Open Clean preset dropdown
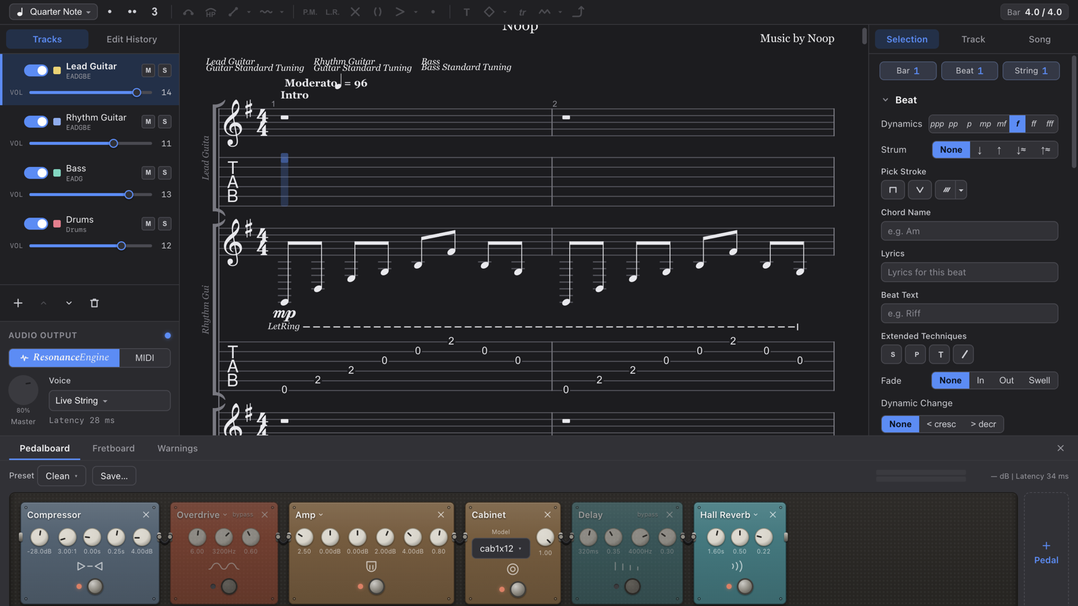This screenshot has width=1078, height=606. pos(61,476)
